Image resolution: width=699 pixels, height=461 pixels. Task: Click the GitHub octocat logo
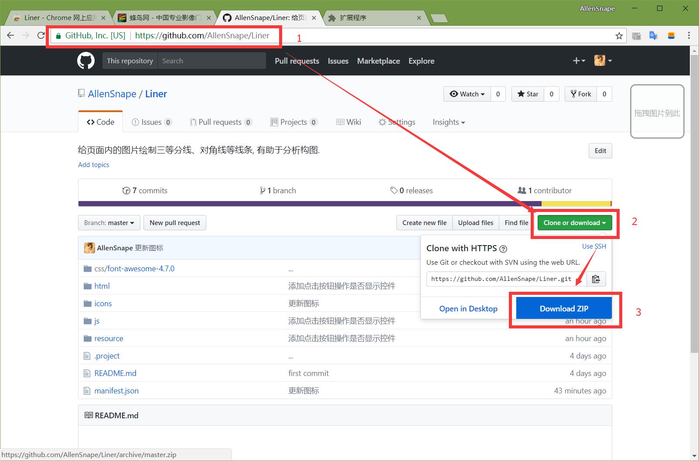86,61
